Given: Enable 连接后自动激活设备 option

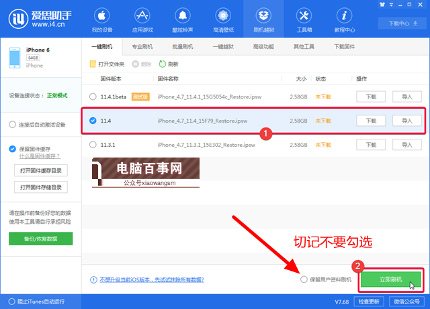Looking at the screenshot, I should pos(13,125).
